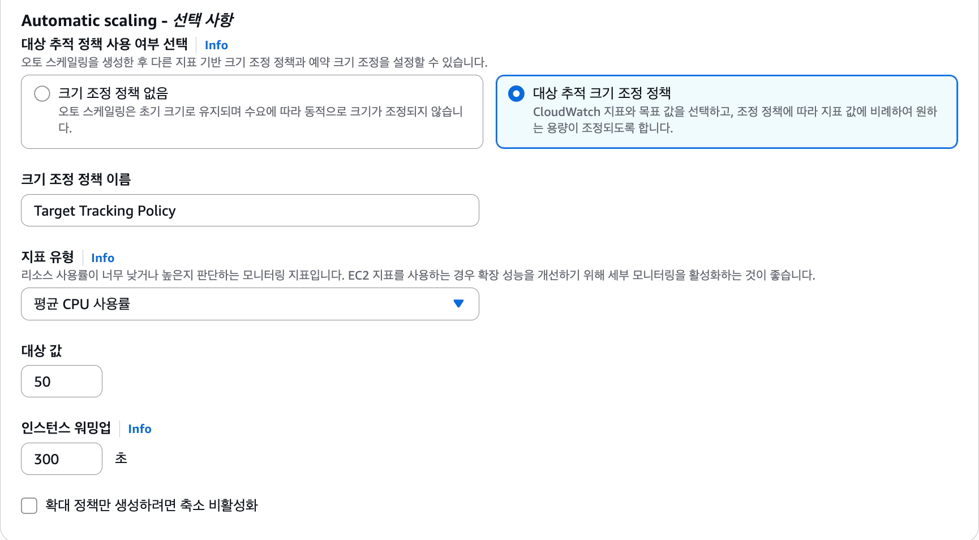Click the 인스턴스 워밍업 field showing 300
The image size is (979, 540).
(62, 459)
